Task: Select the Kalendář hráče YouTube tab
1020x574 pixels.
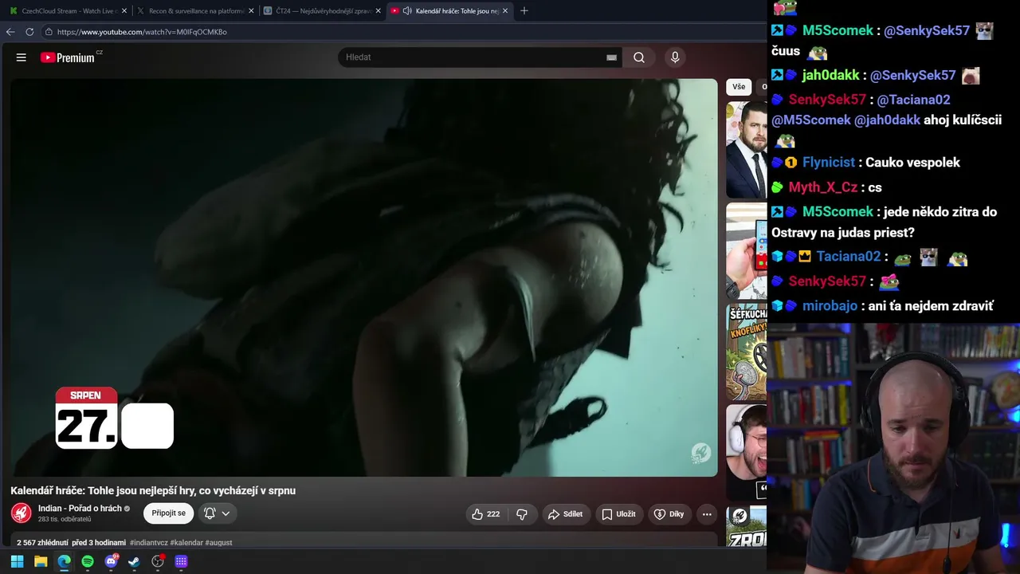Action: (x=449, y=11)
